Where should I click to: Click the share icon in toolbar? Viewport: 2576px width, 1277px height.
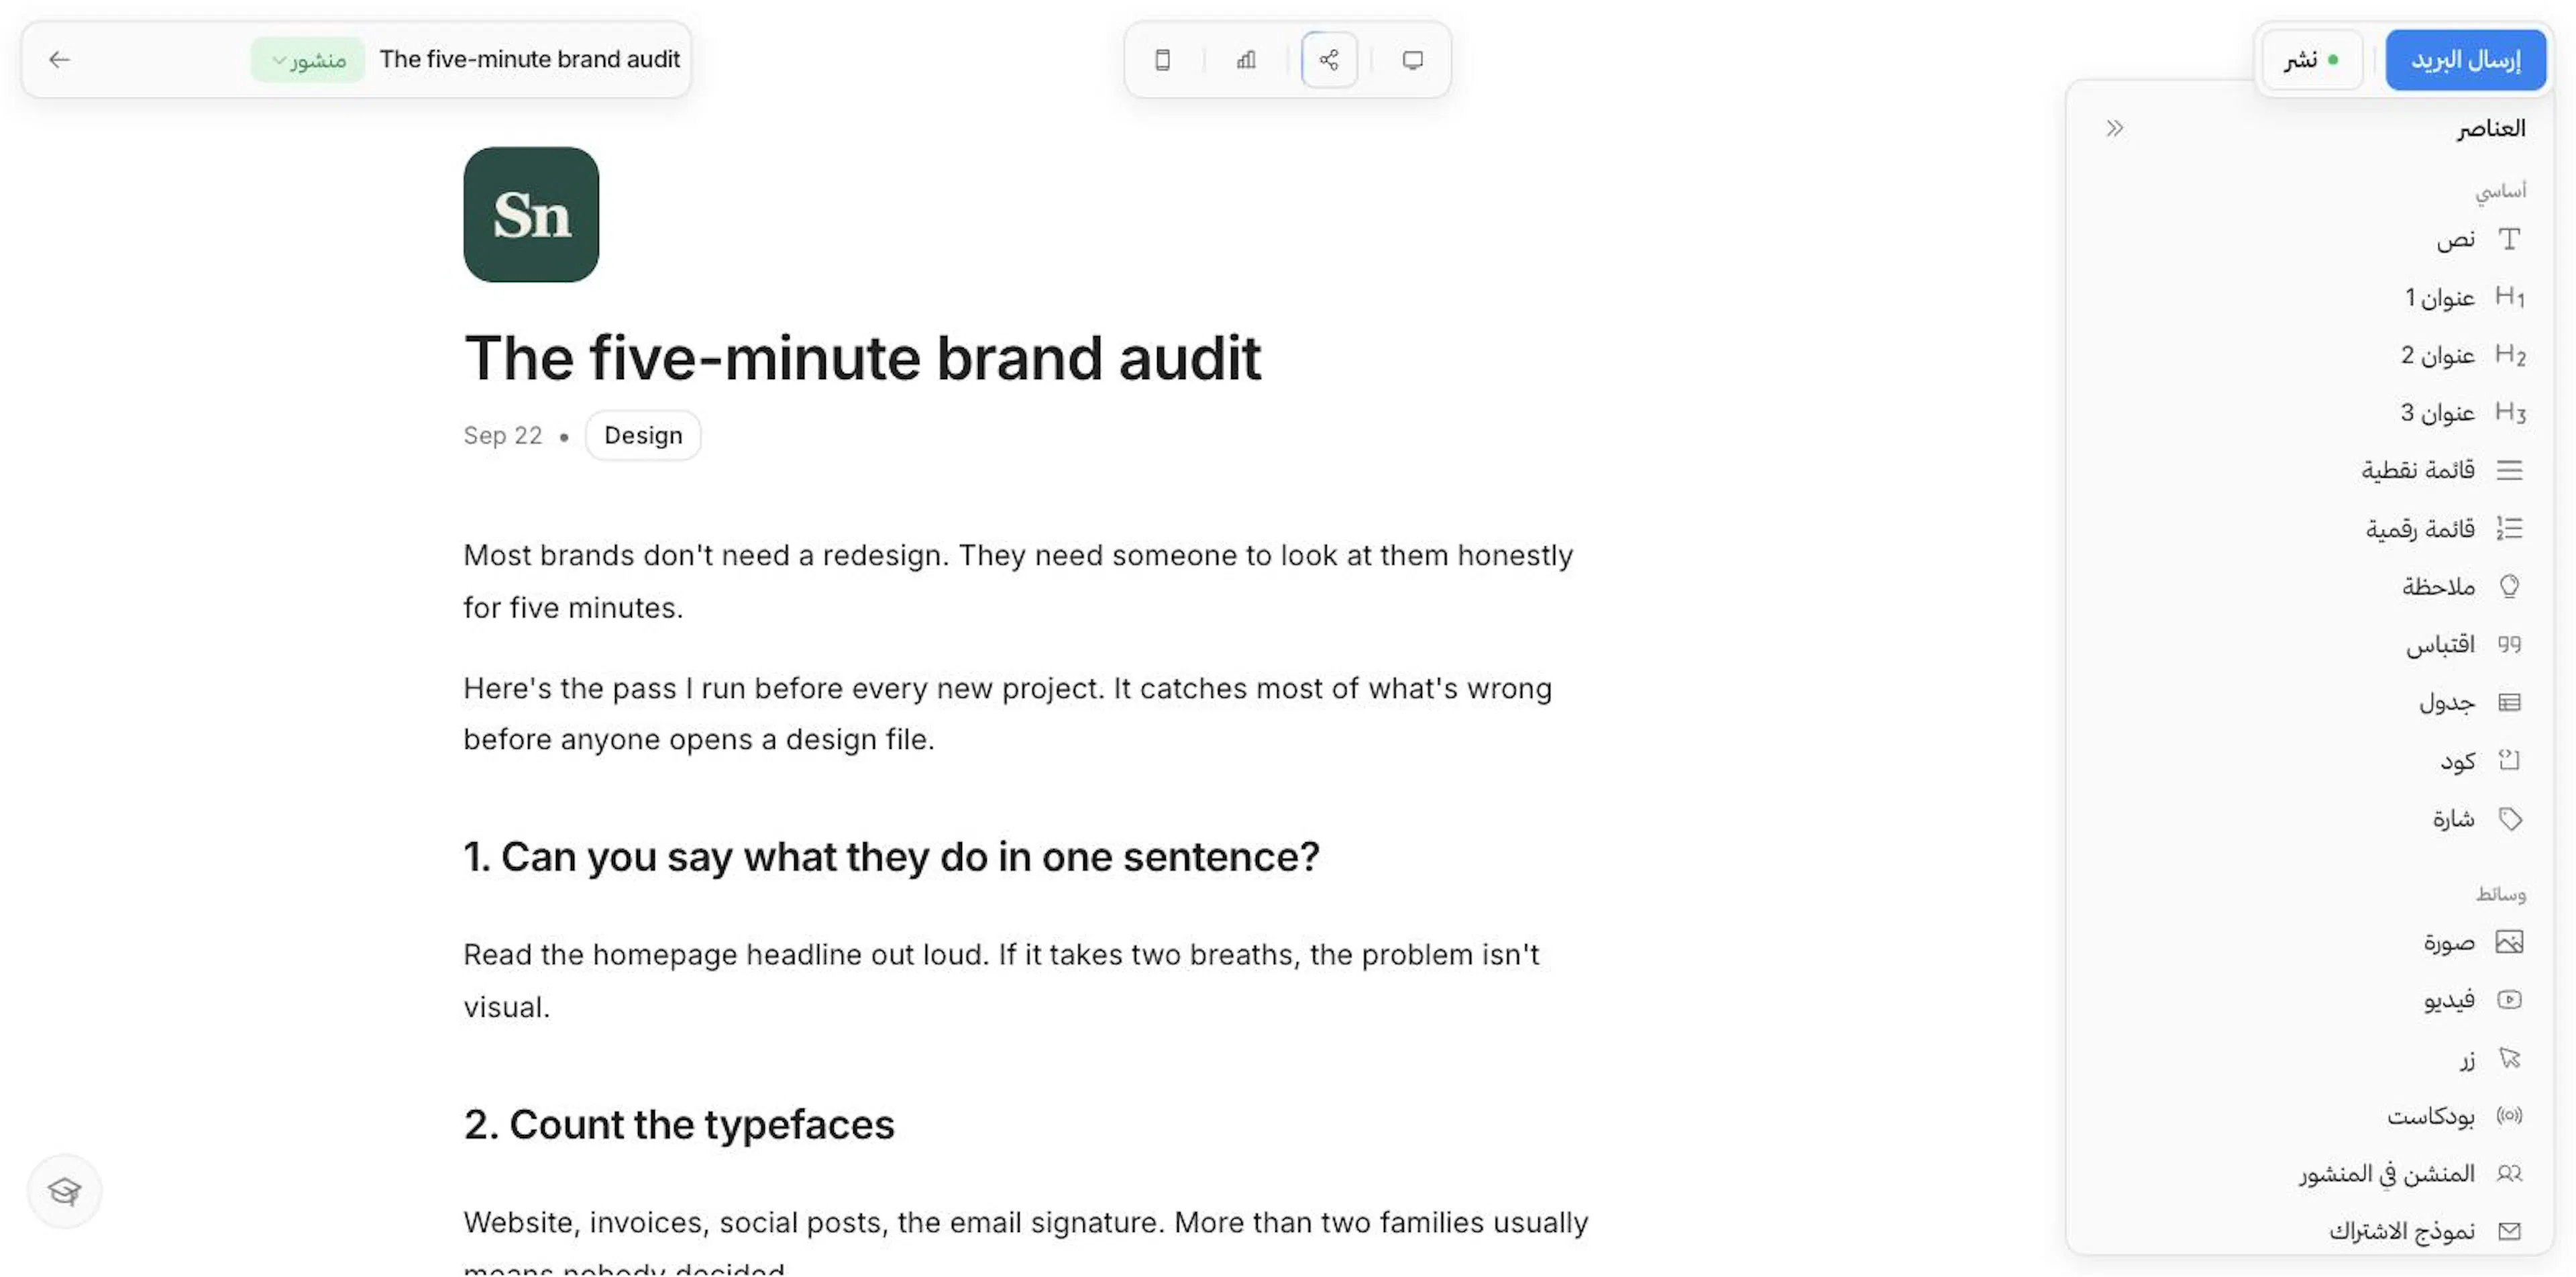(1329, 60)
